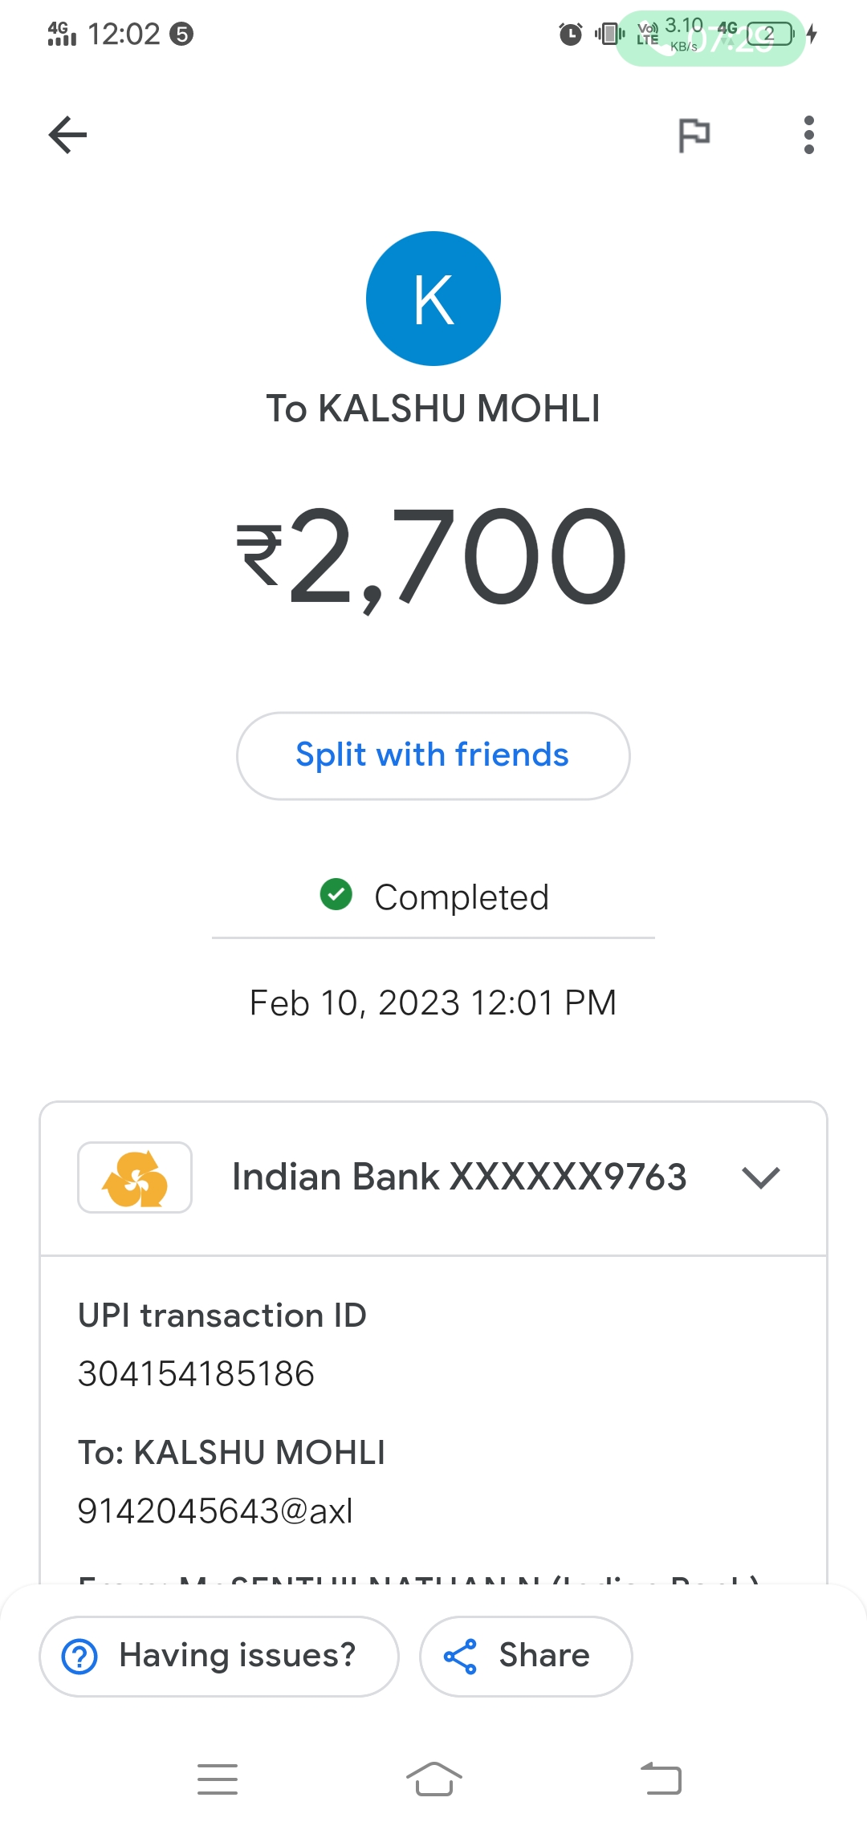Open the three-dot overflow menu
867x1830 pixels.
pyautogui.click(x=808, y=135)
